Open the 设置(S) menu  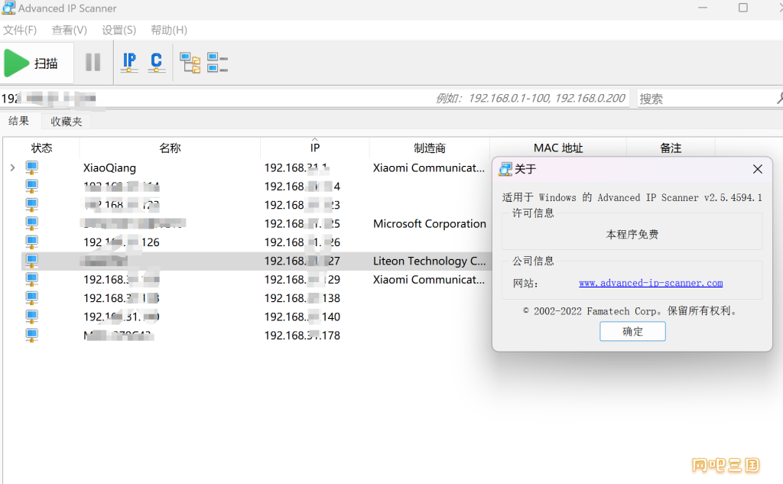[x=119, y=30]
